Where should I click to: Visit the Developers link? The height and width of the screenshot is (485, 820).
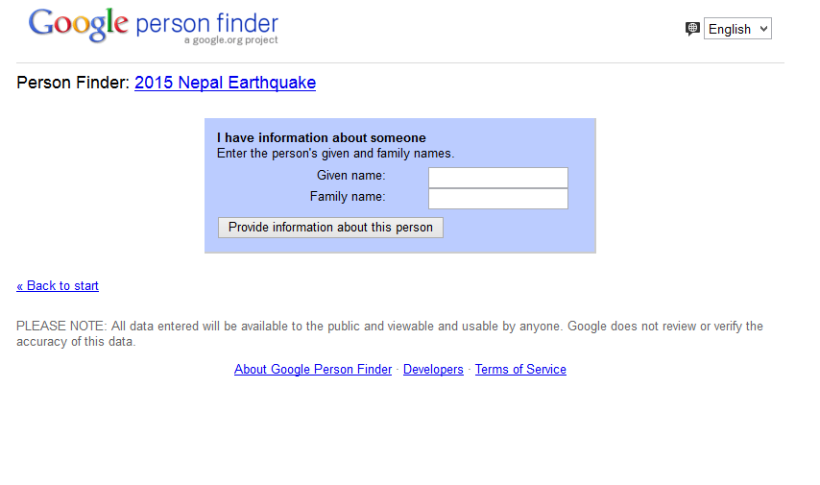click(433, 370)
